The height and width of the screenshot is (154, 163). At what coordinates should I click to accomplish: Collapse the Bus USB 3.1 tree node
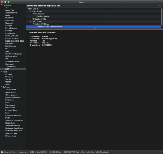point(28,9)
